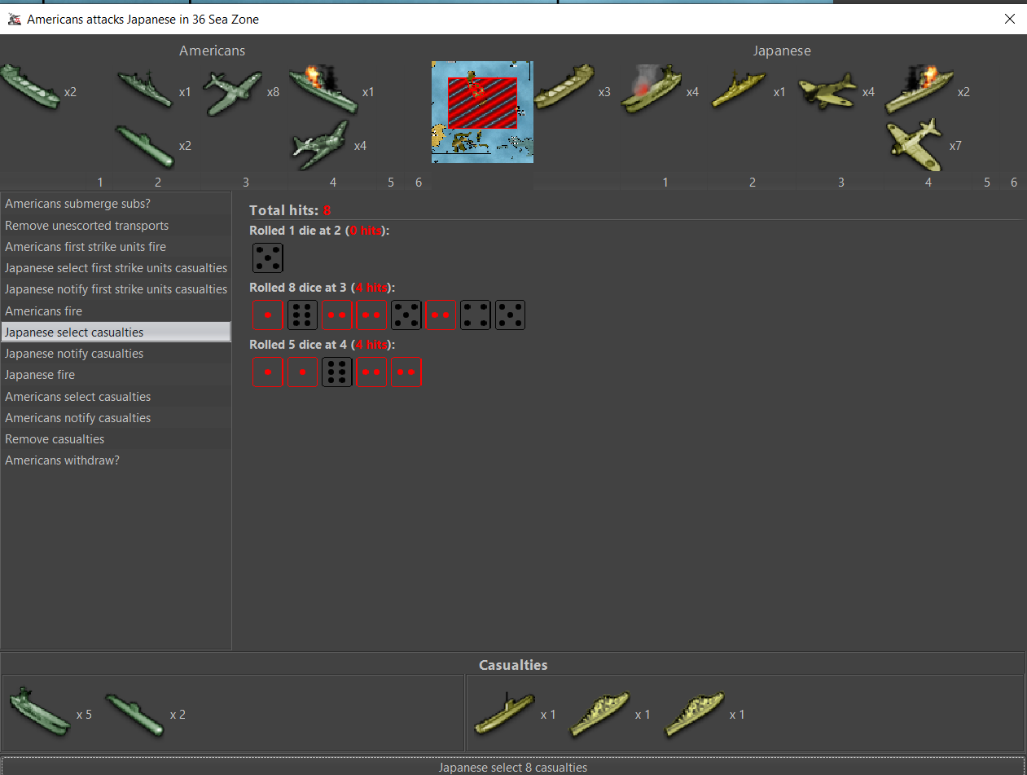The image size is (1027, 775).
Task: Click the smoking damaged Japanese ship x4 icon
Action: coord(651,90)
